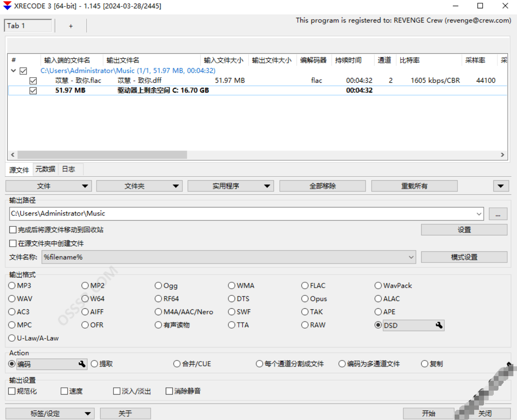Screen dimensions: 517x420
Task: Open extra options arrow beside 重载所有
Action: tap(501, 186)
